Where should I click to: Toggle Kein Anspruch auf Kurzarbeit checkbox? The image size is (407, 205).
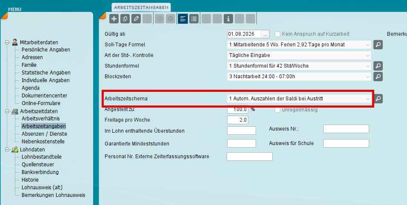277,34
